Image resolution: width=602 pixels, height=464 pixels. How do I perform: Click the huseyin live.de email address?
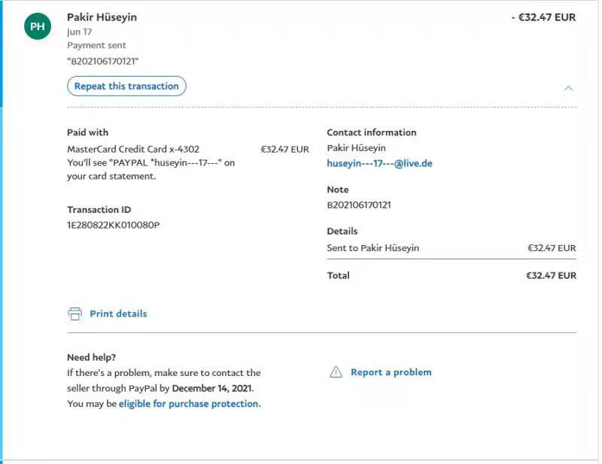click(379, 163)
